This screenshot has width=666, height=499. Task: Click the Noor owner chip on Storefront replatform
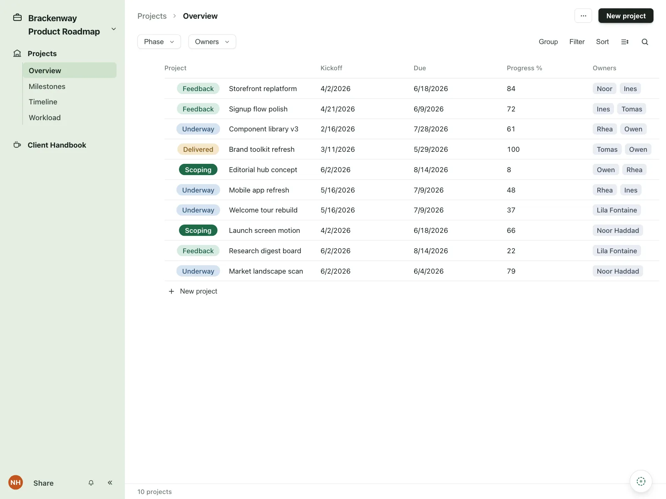(604, 89)
